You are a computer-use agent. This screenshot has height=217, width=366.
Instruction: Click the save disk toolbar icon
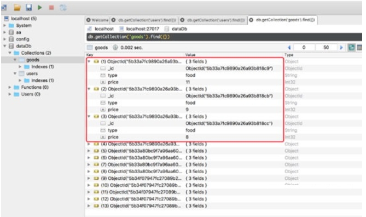click(28, 8)
